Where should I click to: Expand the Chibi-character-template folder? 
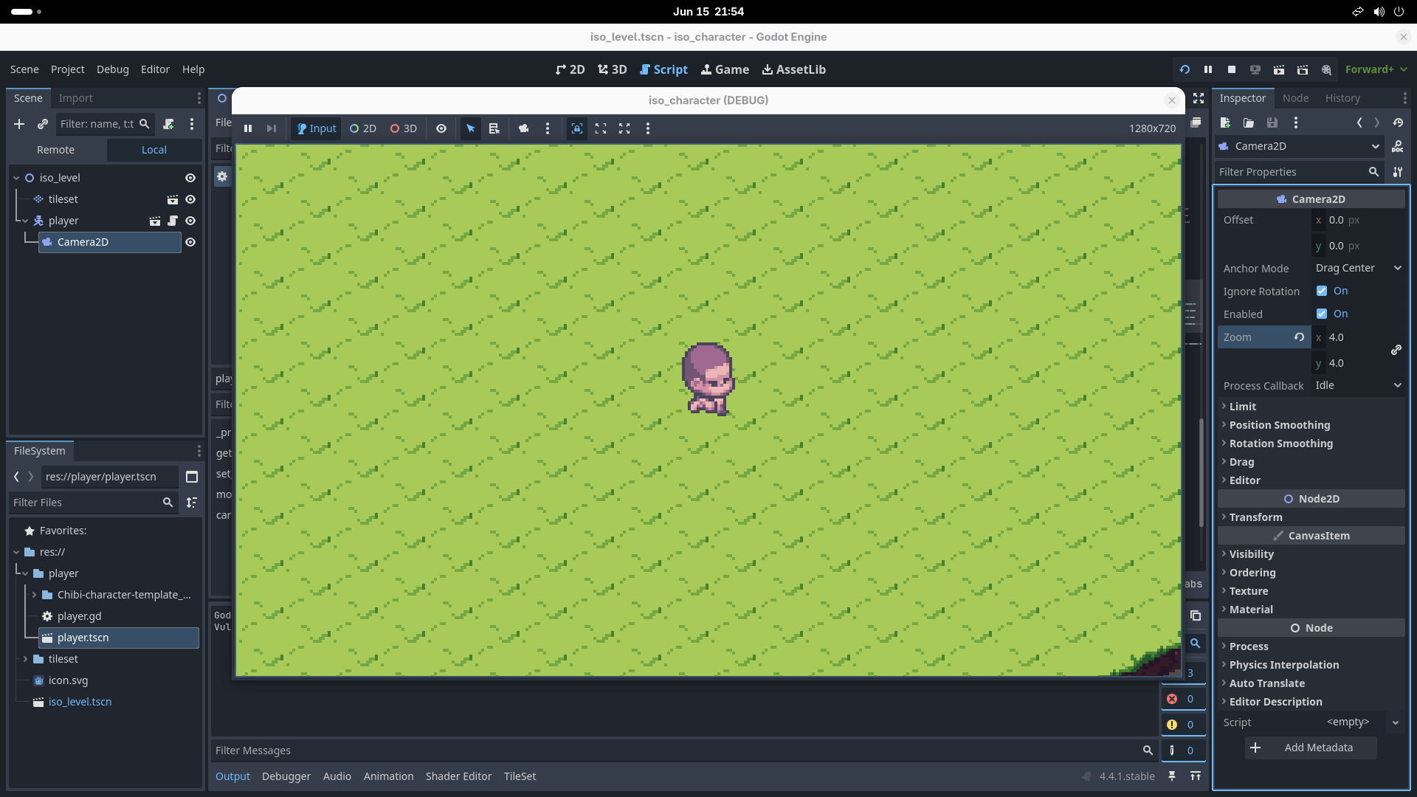(x=34, y=595)
